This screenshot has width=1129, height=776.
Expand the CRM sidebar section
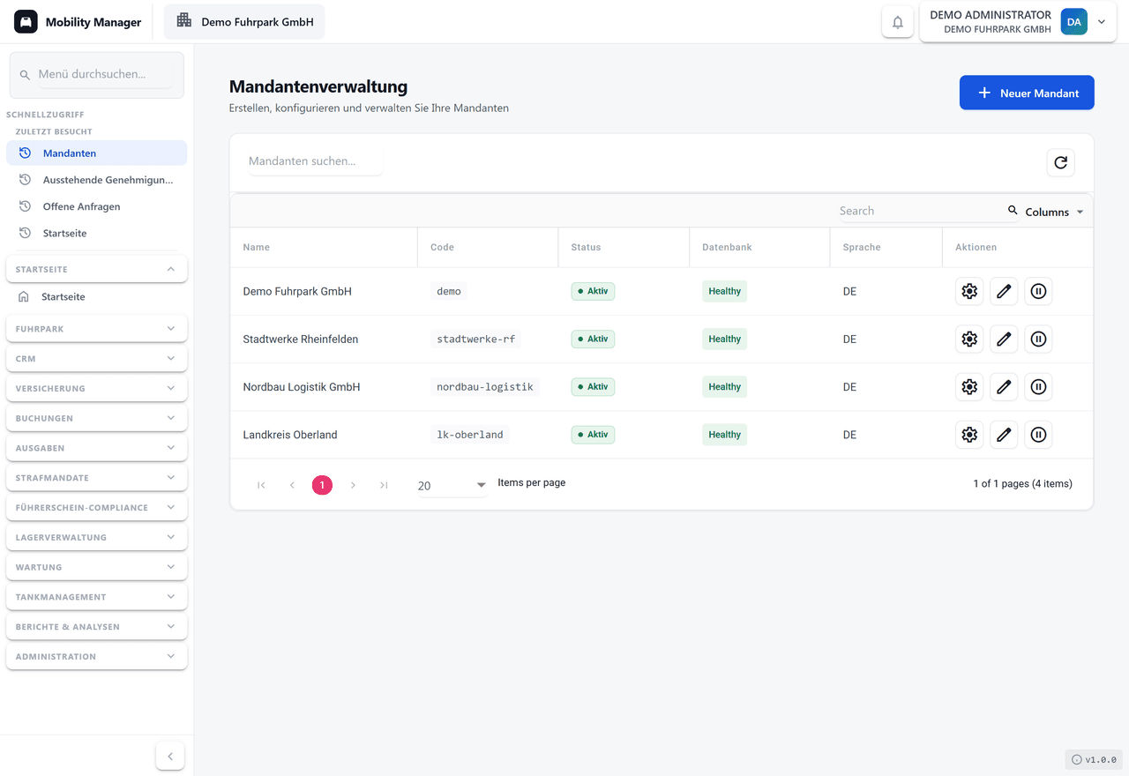click(x=97, y=359)
